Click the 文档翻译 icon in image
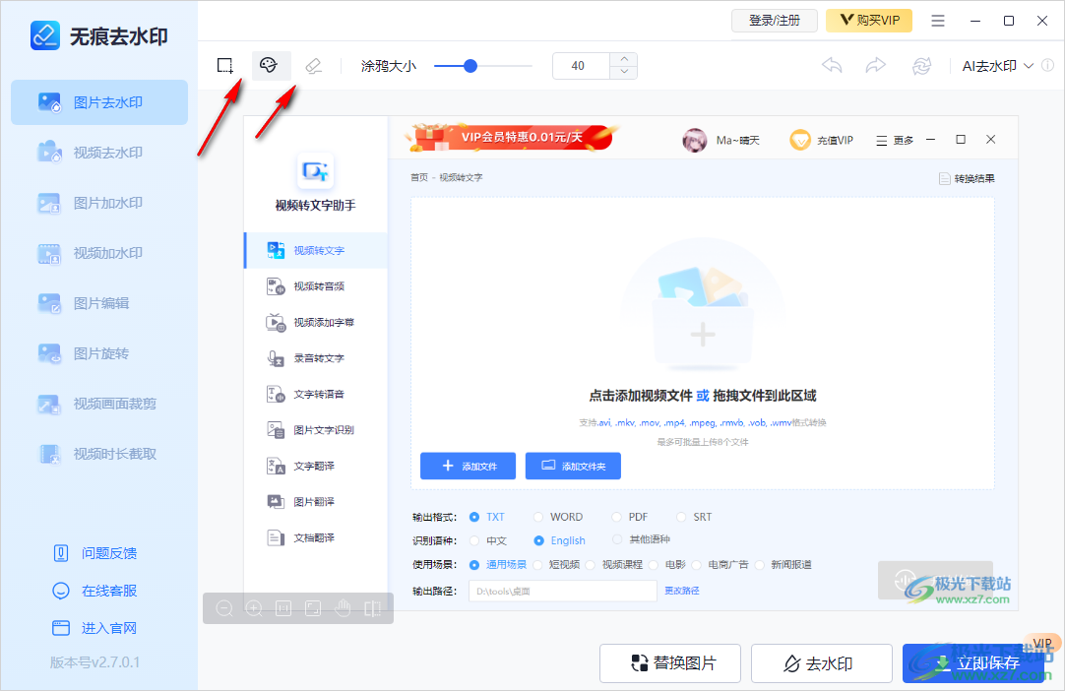Image resolution: width=1065 pixels, height=691 pixels. (x=275, y=538)
